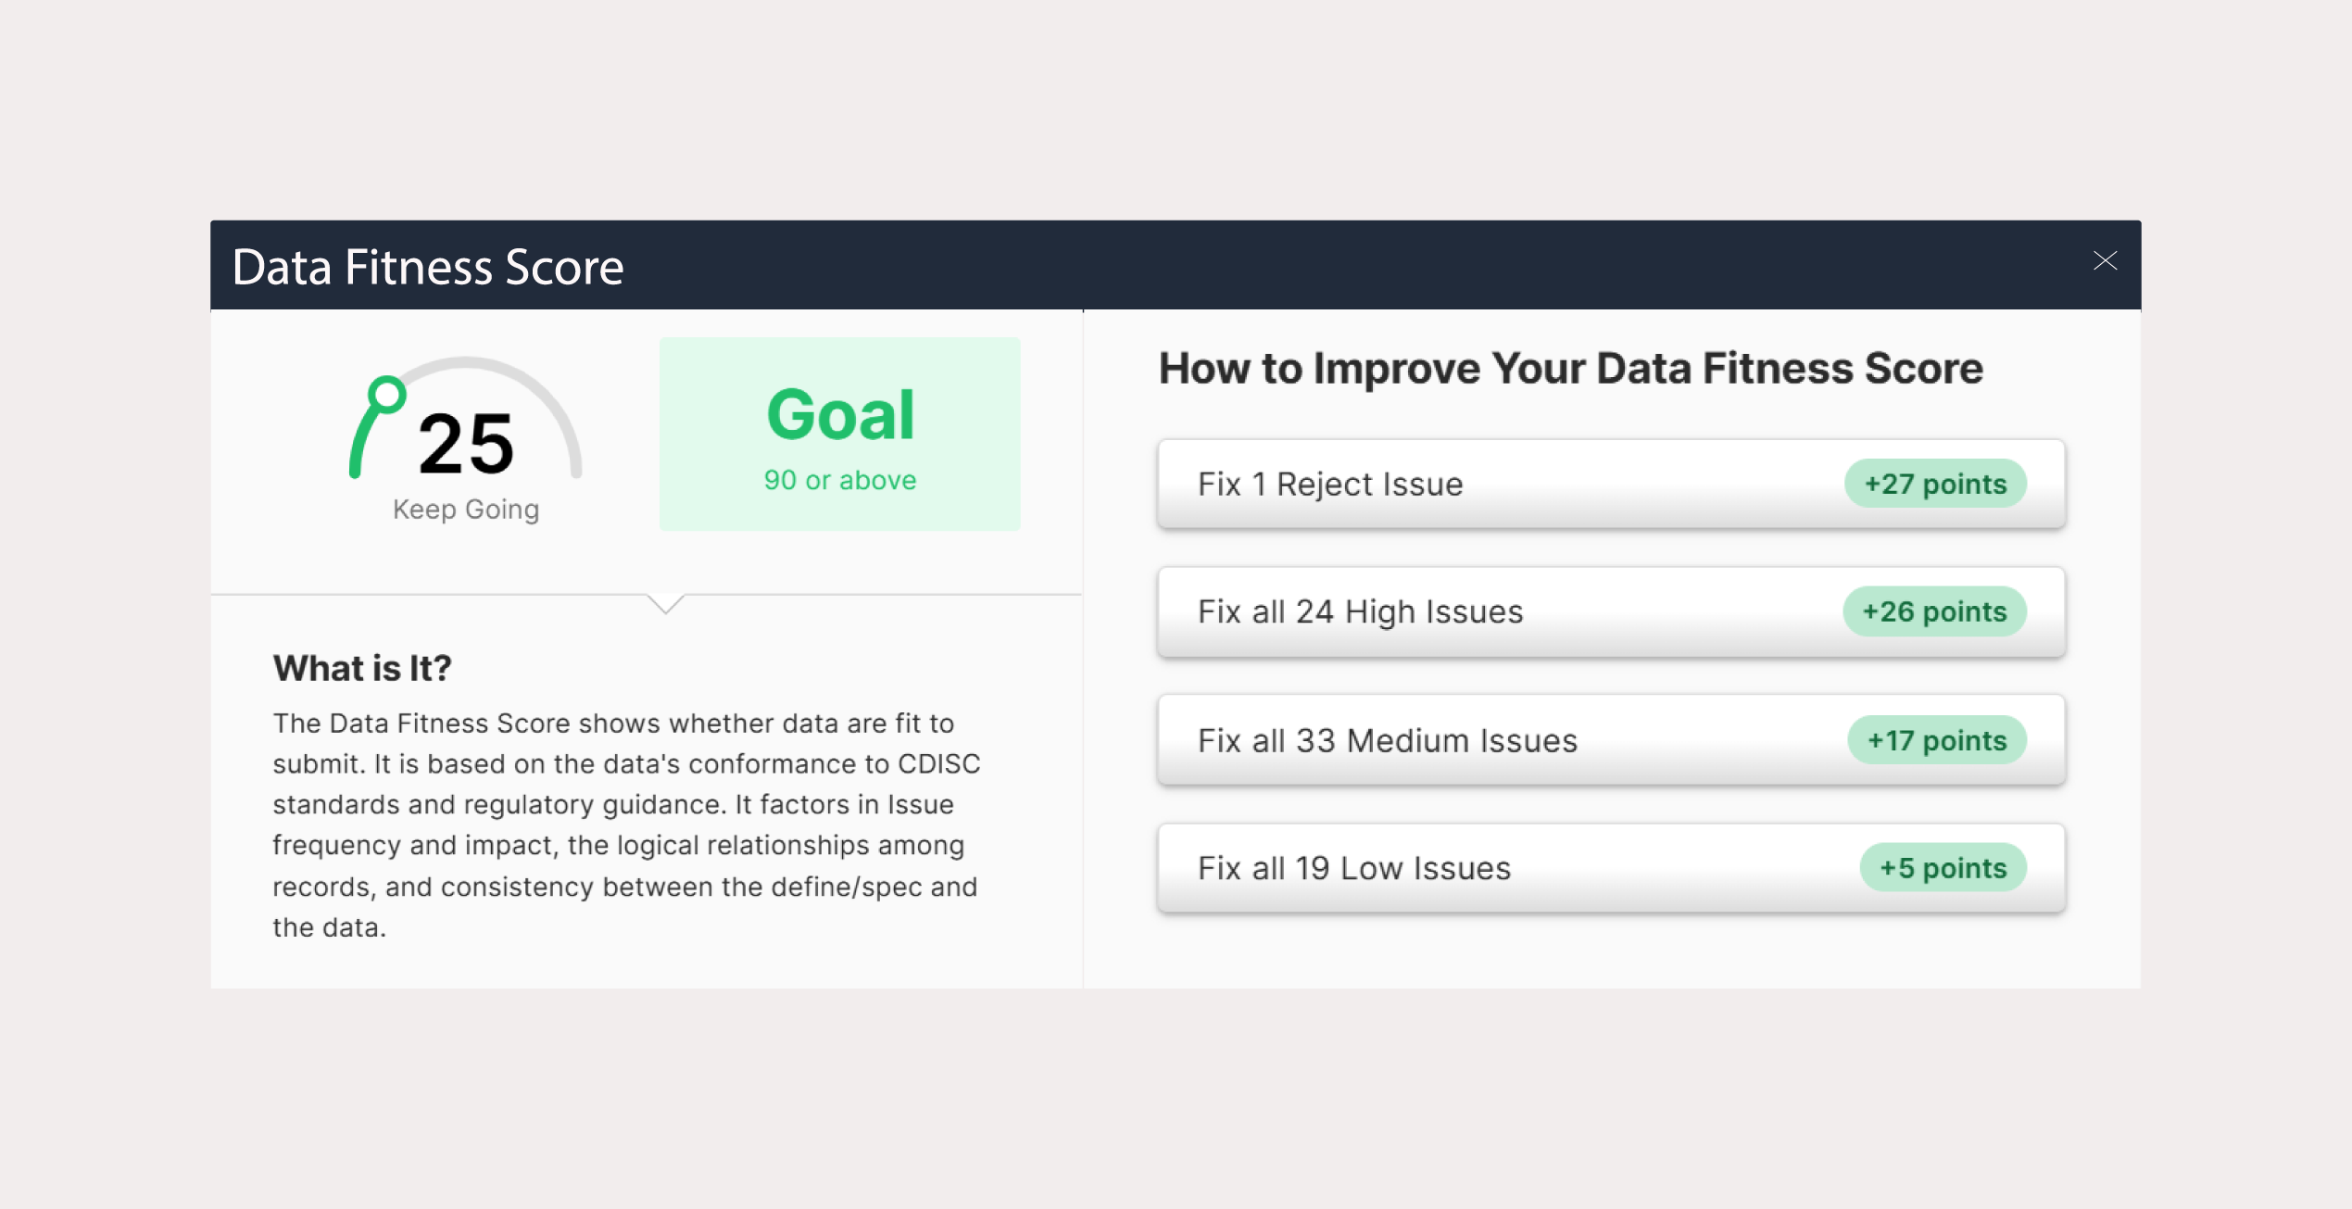Click the Keep Going label
2352x1209 pixels.
[x=466, y=508]
